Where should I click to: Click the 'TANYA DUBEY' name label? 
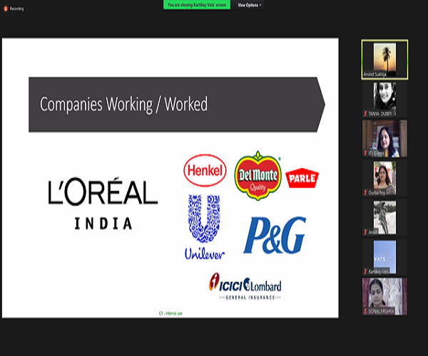coord(380,114)
